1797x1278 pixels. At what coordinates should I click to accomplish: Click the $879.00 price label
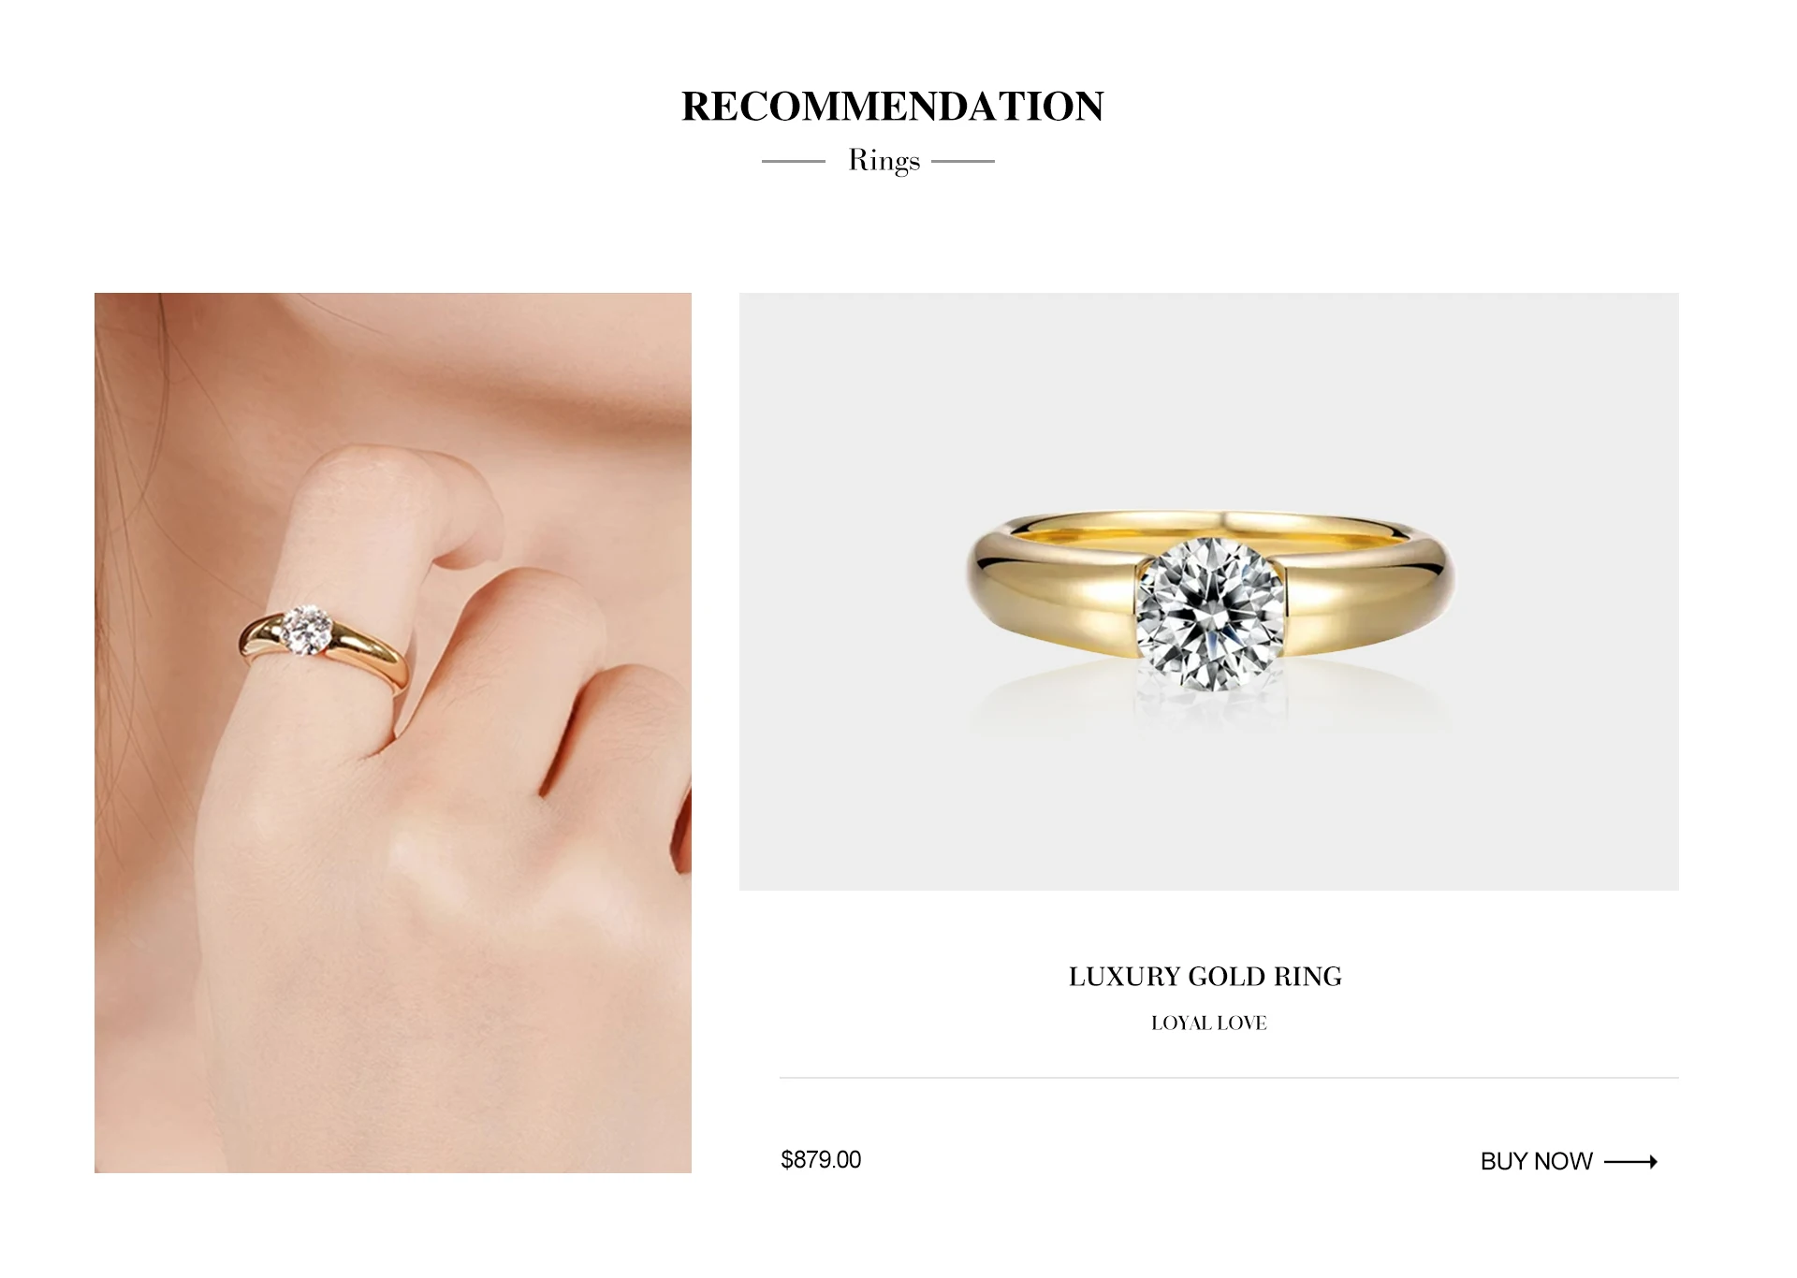pyautogui.click(x=821, y=1160)
